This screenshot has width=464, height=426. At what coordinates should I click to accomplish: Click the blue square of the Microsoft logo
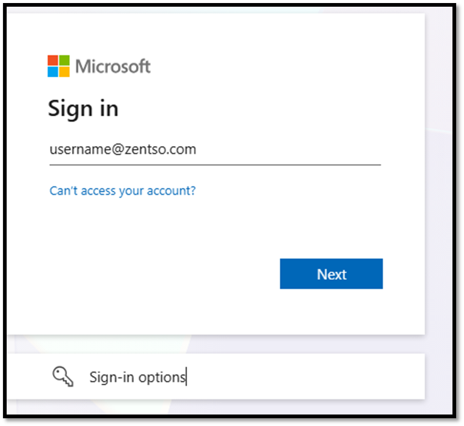(54, 71)
